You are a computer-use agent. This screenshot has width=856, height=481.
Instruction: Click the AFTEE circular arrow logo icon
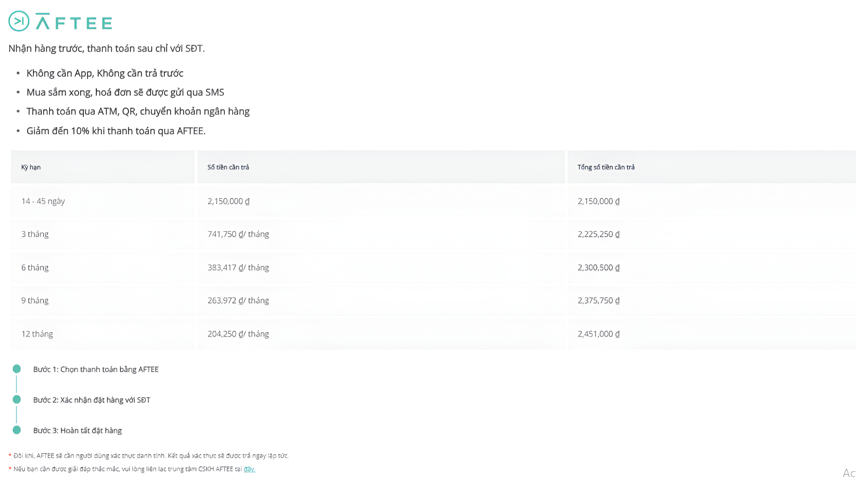pyautogui.click(x=19, y=21)
